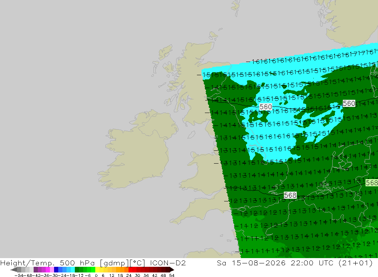
Task: Click the "-6" legend value
Action: [88, 275]
